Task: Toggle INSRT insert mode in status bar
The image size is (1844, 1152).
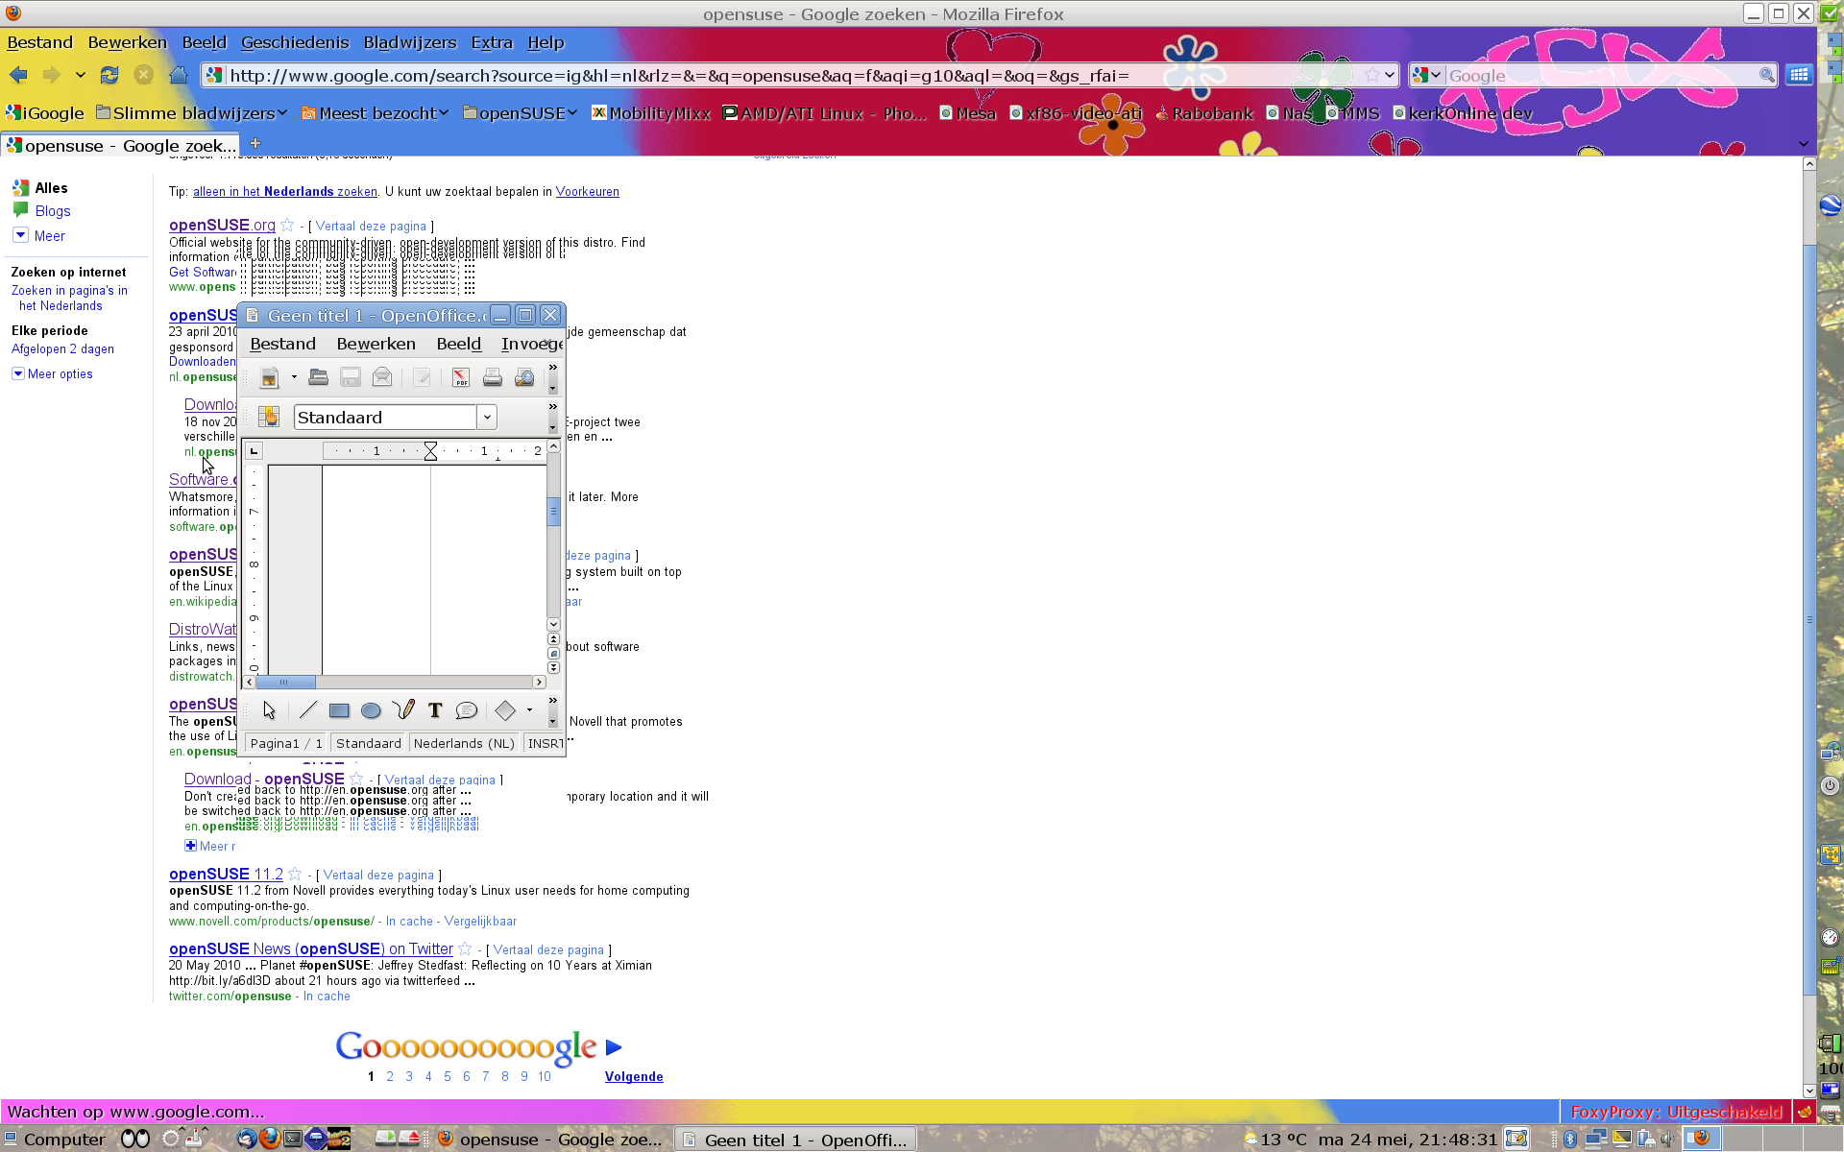Action: [545, 743]
